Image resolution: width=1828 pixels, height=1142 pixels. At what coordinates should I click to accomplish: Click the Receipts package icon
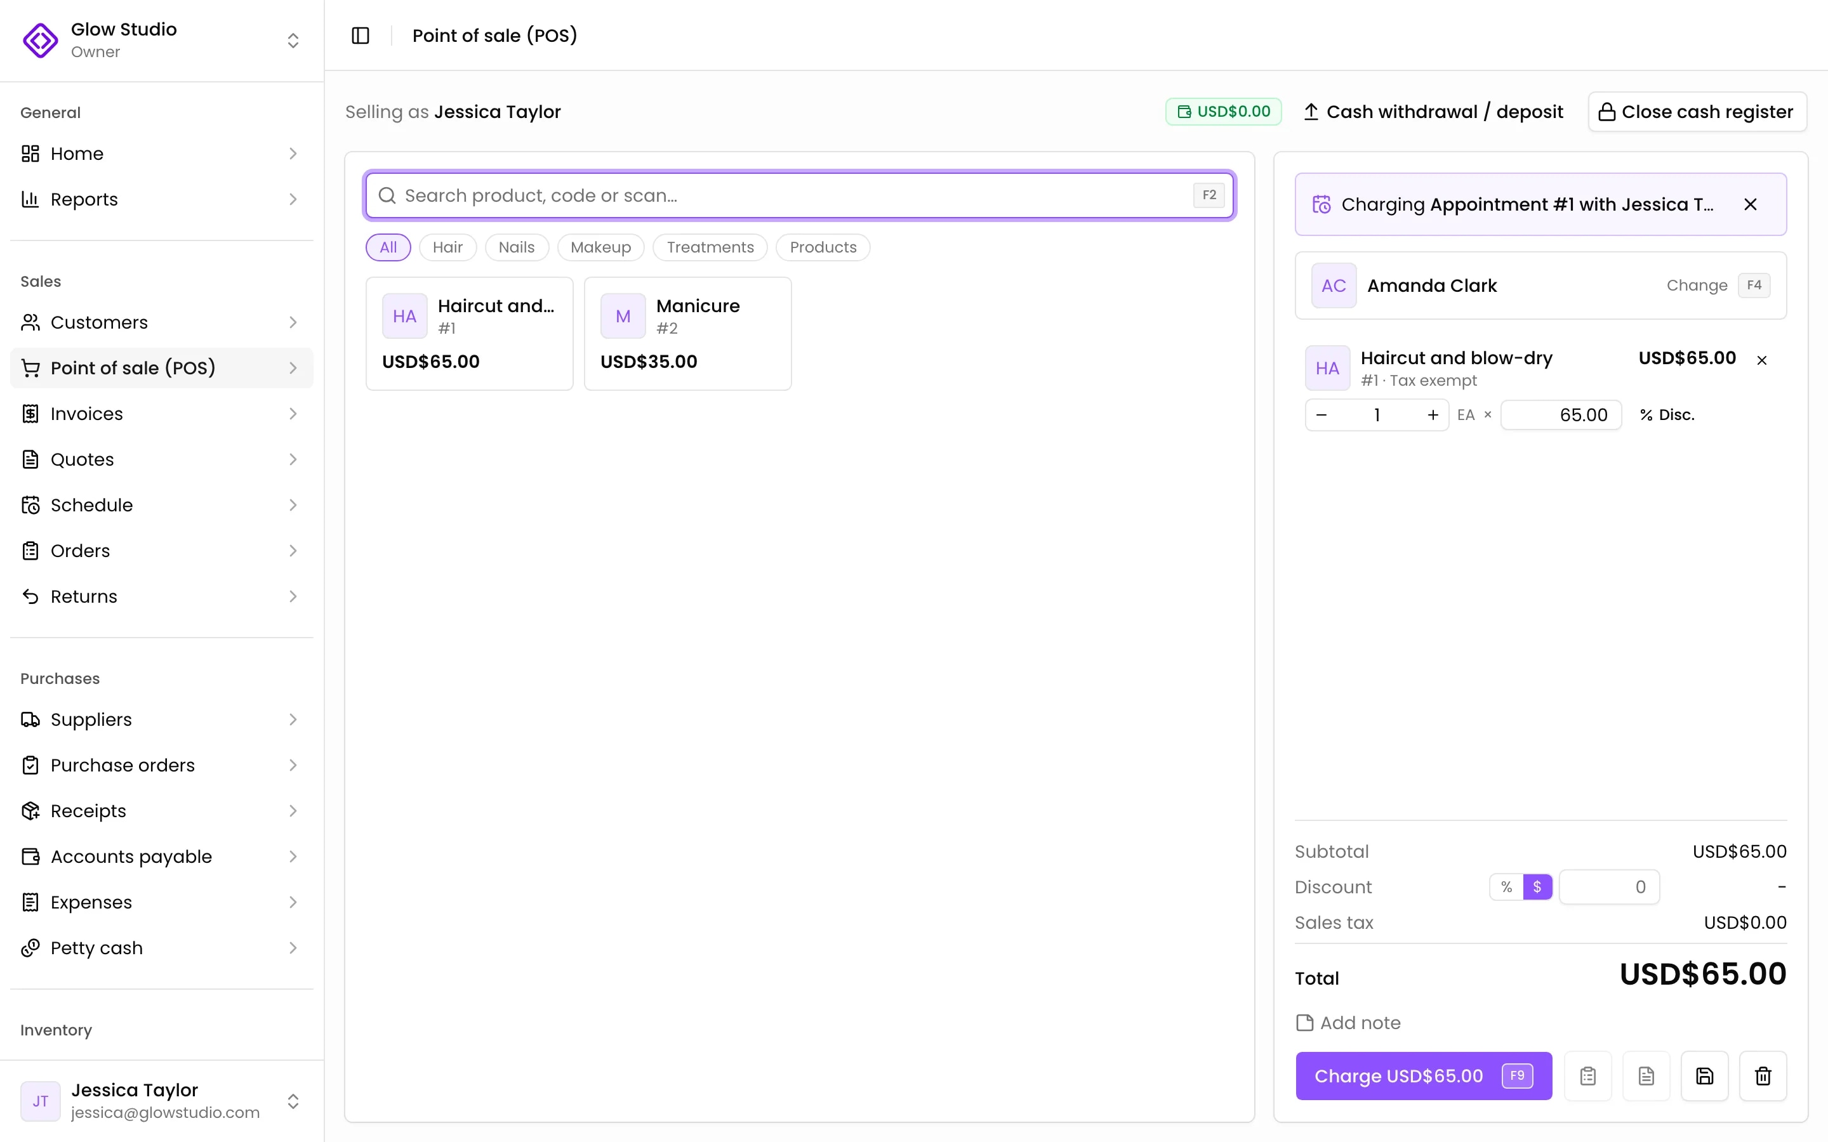click(x=30, y=811)
